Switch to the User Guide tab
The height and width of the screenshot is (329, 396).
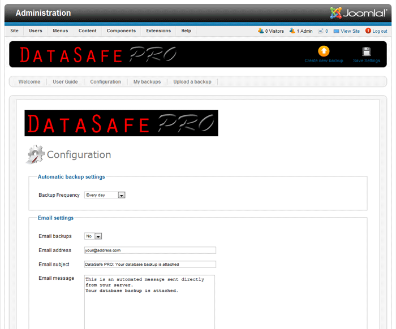pos(65,82)
